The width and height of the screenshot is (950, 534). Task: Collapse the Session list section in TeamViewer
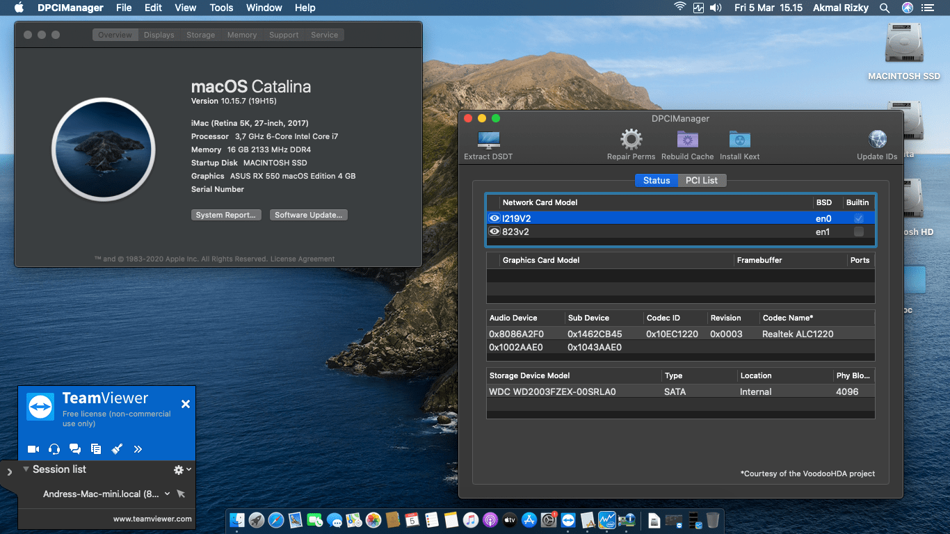pyautogui.click(x=26, y=469)
